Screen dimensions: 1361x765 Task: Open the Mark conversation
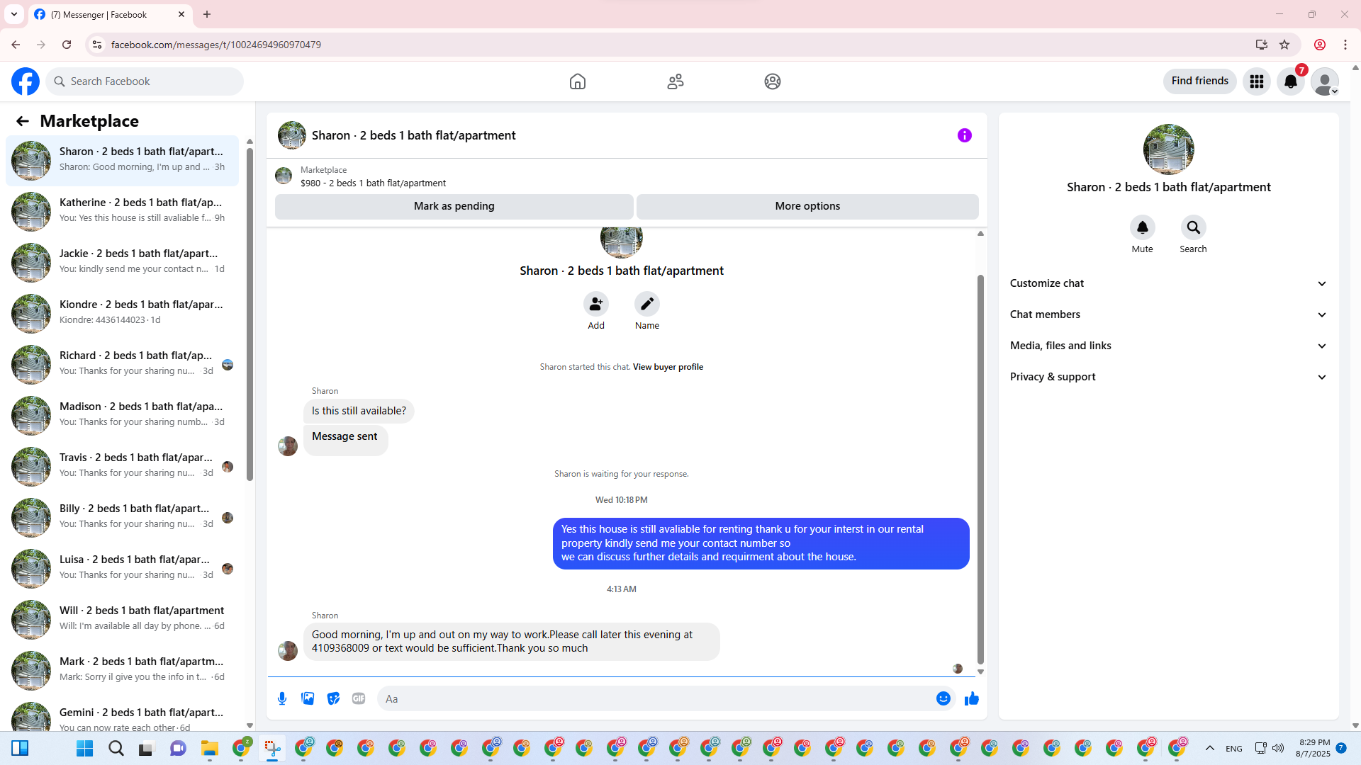(x=122, y=669)
